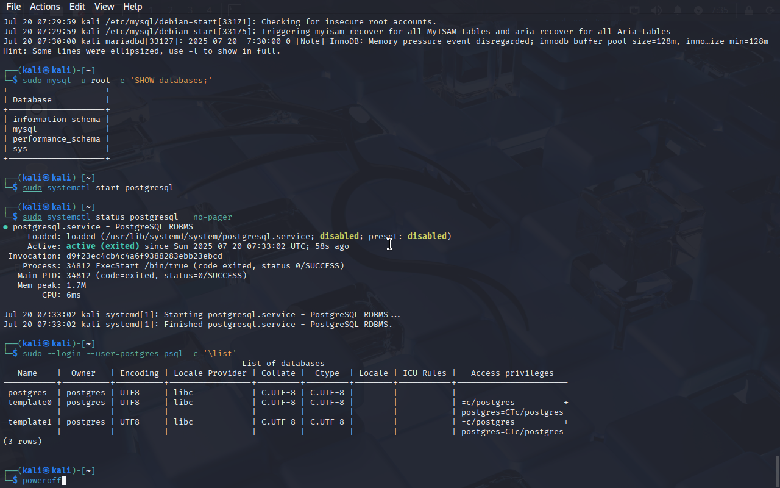Click the '(3 rows)' result count
Image resolution: width=780 pixels, height=488 pixels.
[x=23, y=442]
